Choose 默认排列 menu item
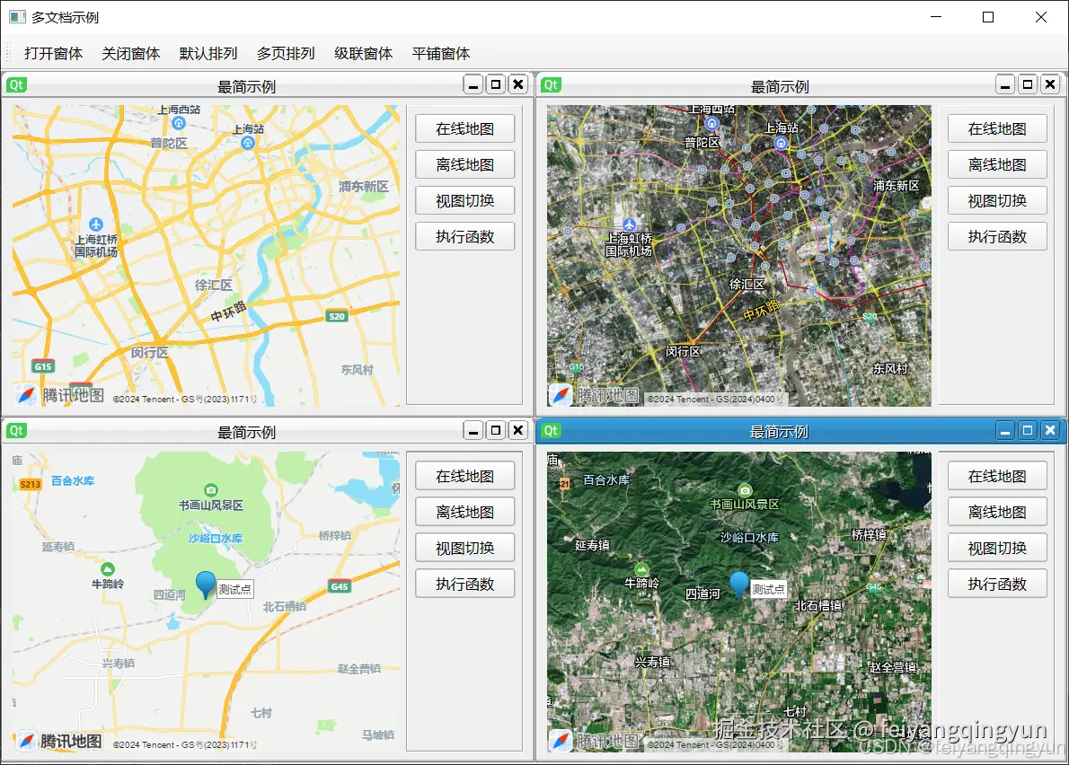 (208, 53)
